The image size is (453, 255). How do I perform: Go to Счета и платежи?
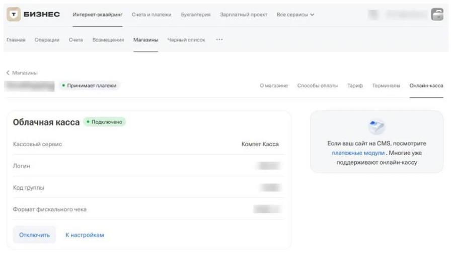152,15
